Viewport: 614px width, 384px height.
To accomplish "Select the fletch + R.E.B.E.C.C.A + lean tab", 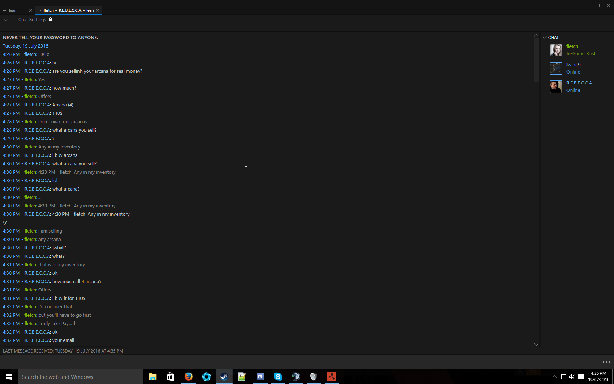I will coord(68,10).
